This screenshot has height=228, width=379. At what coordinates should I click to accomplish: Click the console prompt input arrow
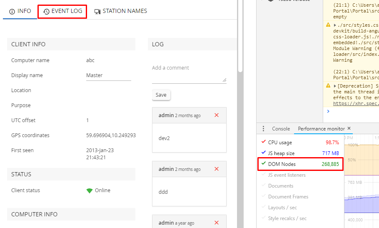[x=328, y=111]
